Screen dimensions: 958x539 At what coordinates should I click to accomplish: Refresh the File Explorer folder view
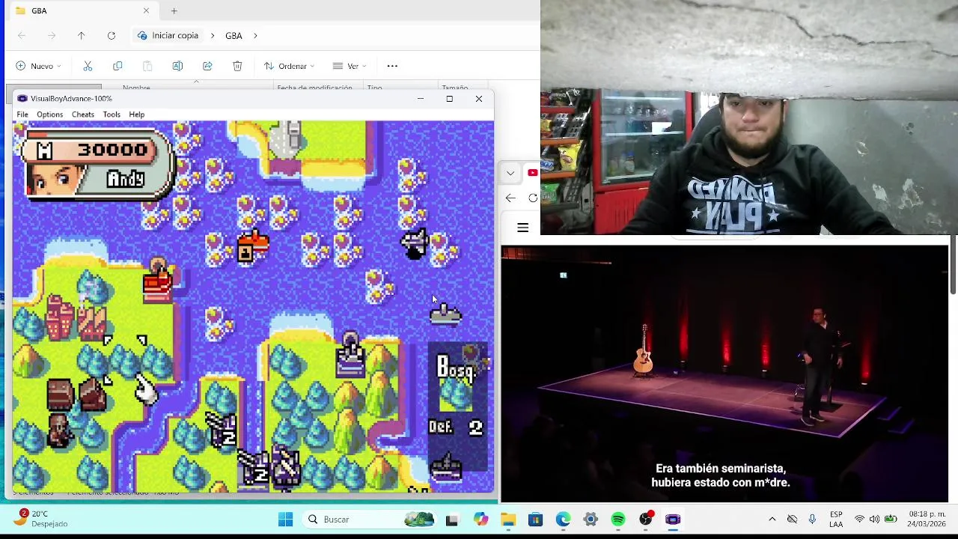111,35
